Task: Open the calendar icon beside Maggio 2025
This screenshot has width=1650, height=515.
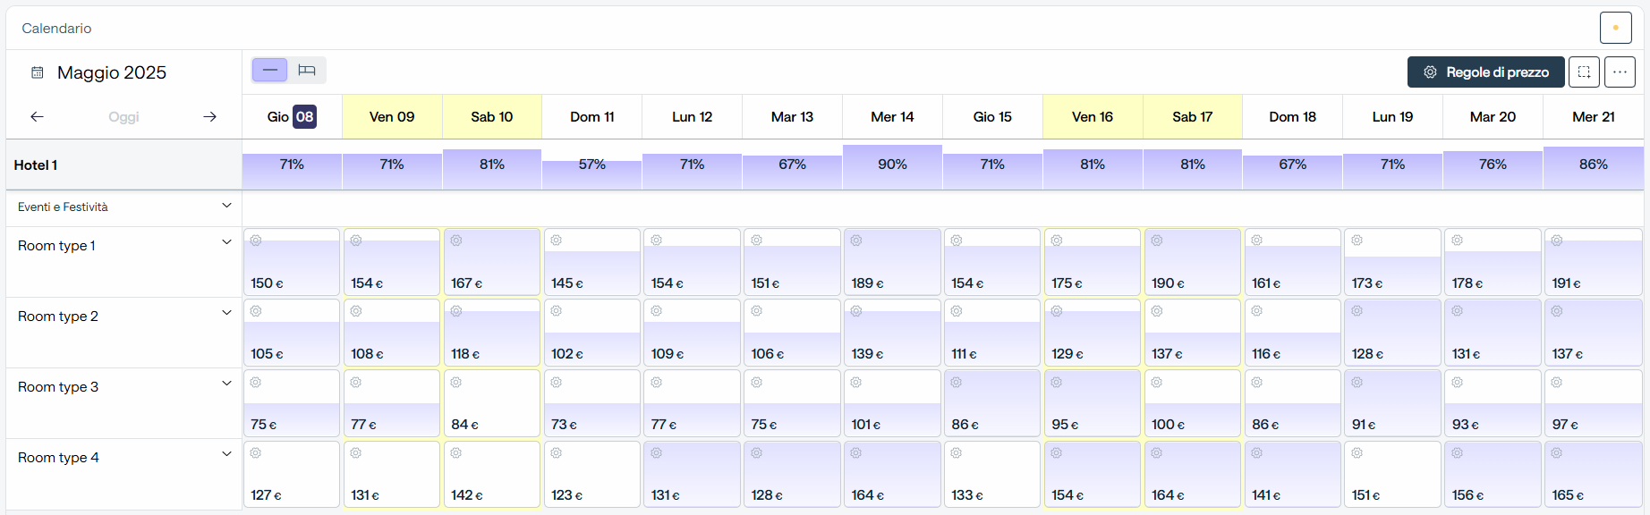Action: (38, 72)
